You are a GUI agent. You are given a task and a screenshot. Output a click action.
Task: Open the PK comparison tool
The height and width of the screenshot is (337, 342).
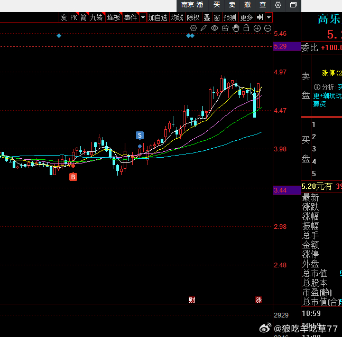73,17
